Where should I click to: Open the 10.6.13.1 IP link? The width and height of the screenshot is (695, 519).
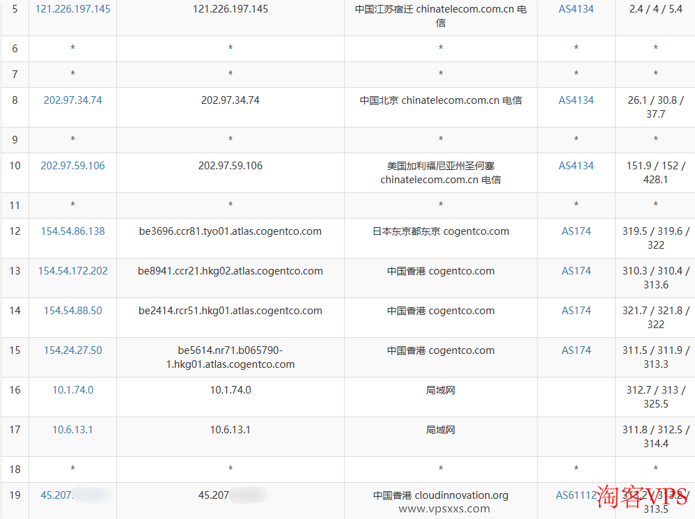pos(72,429)
